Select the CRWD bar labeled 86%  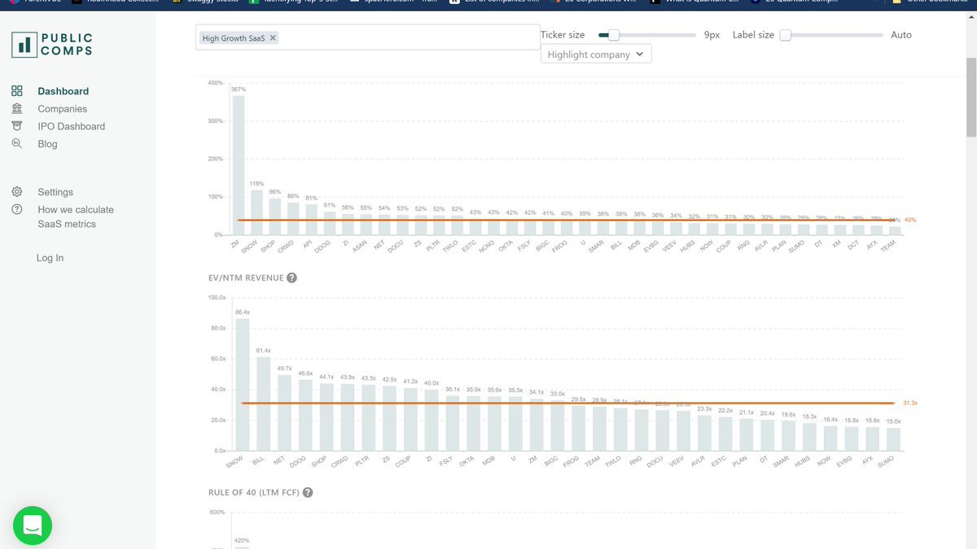click(x=293, y=218)
